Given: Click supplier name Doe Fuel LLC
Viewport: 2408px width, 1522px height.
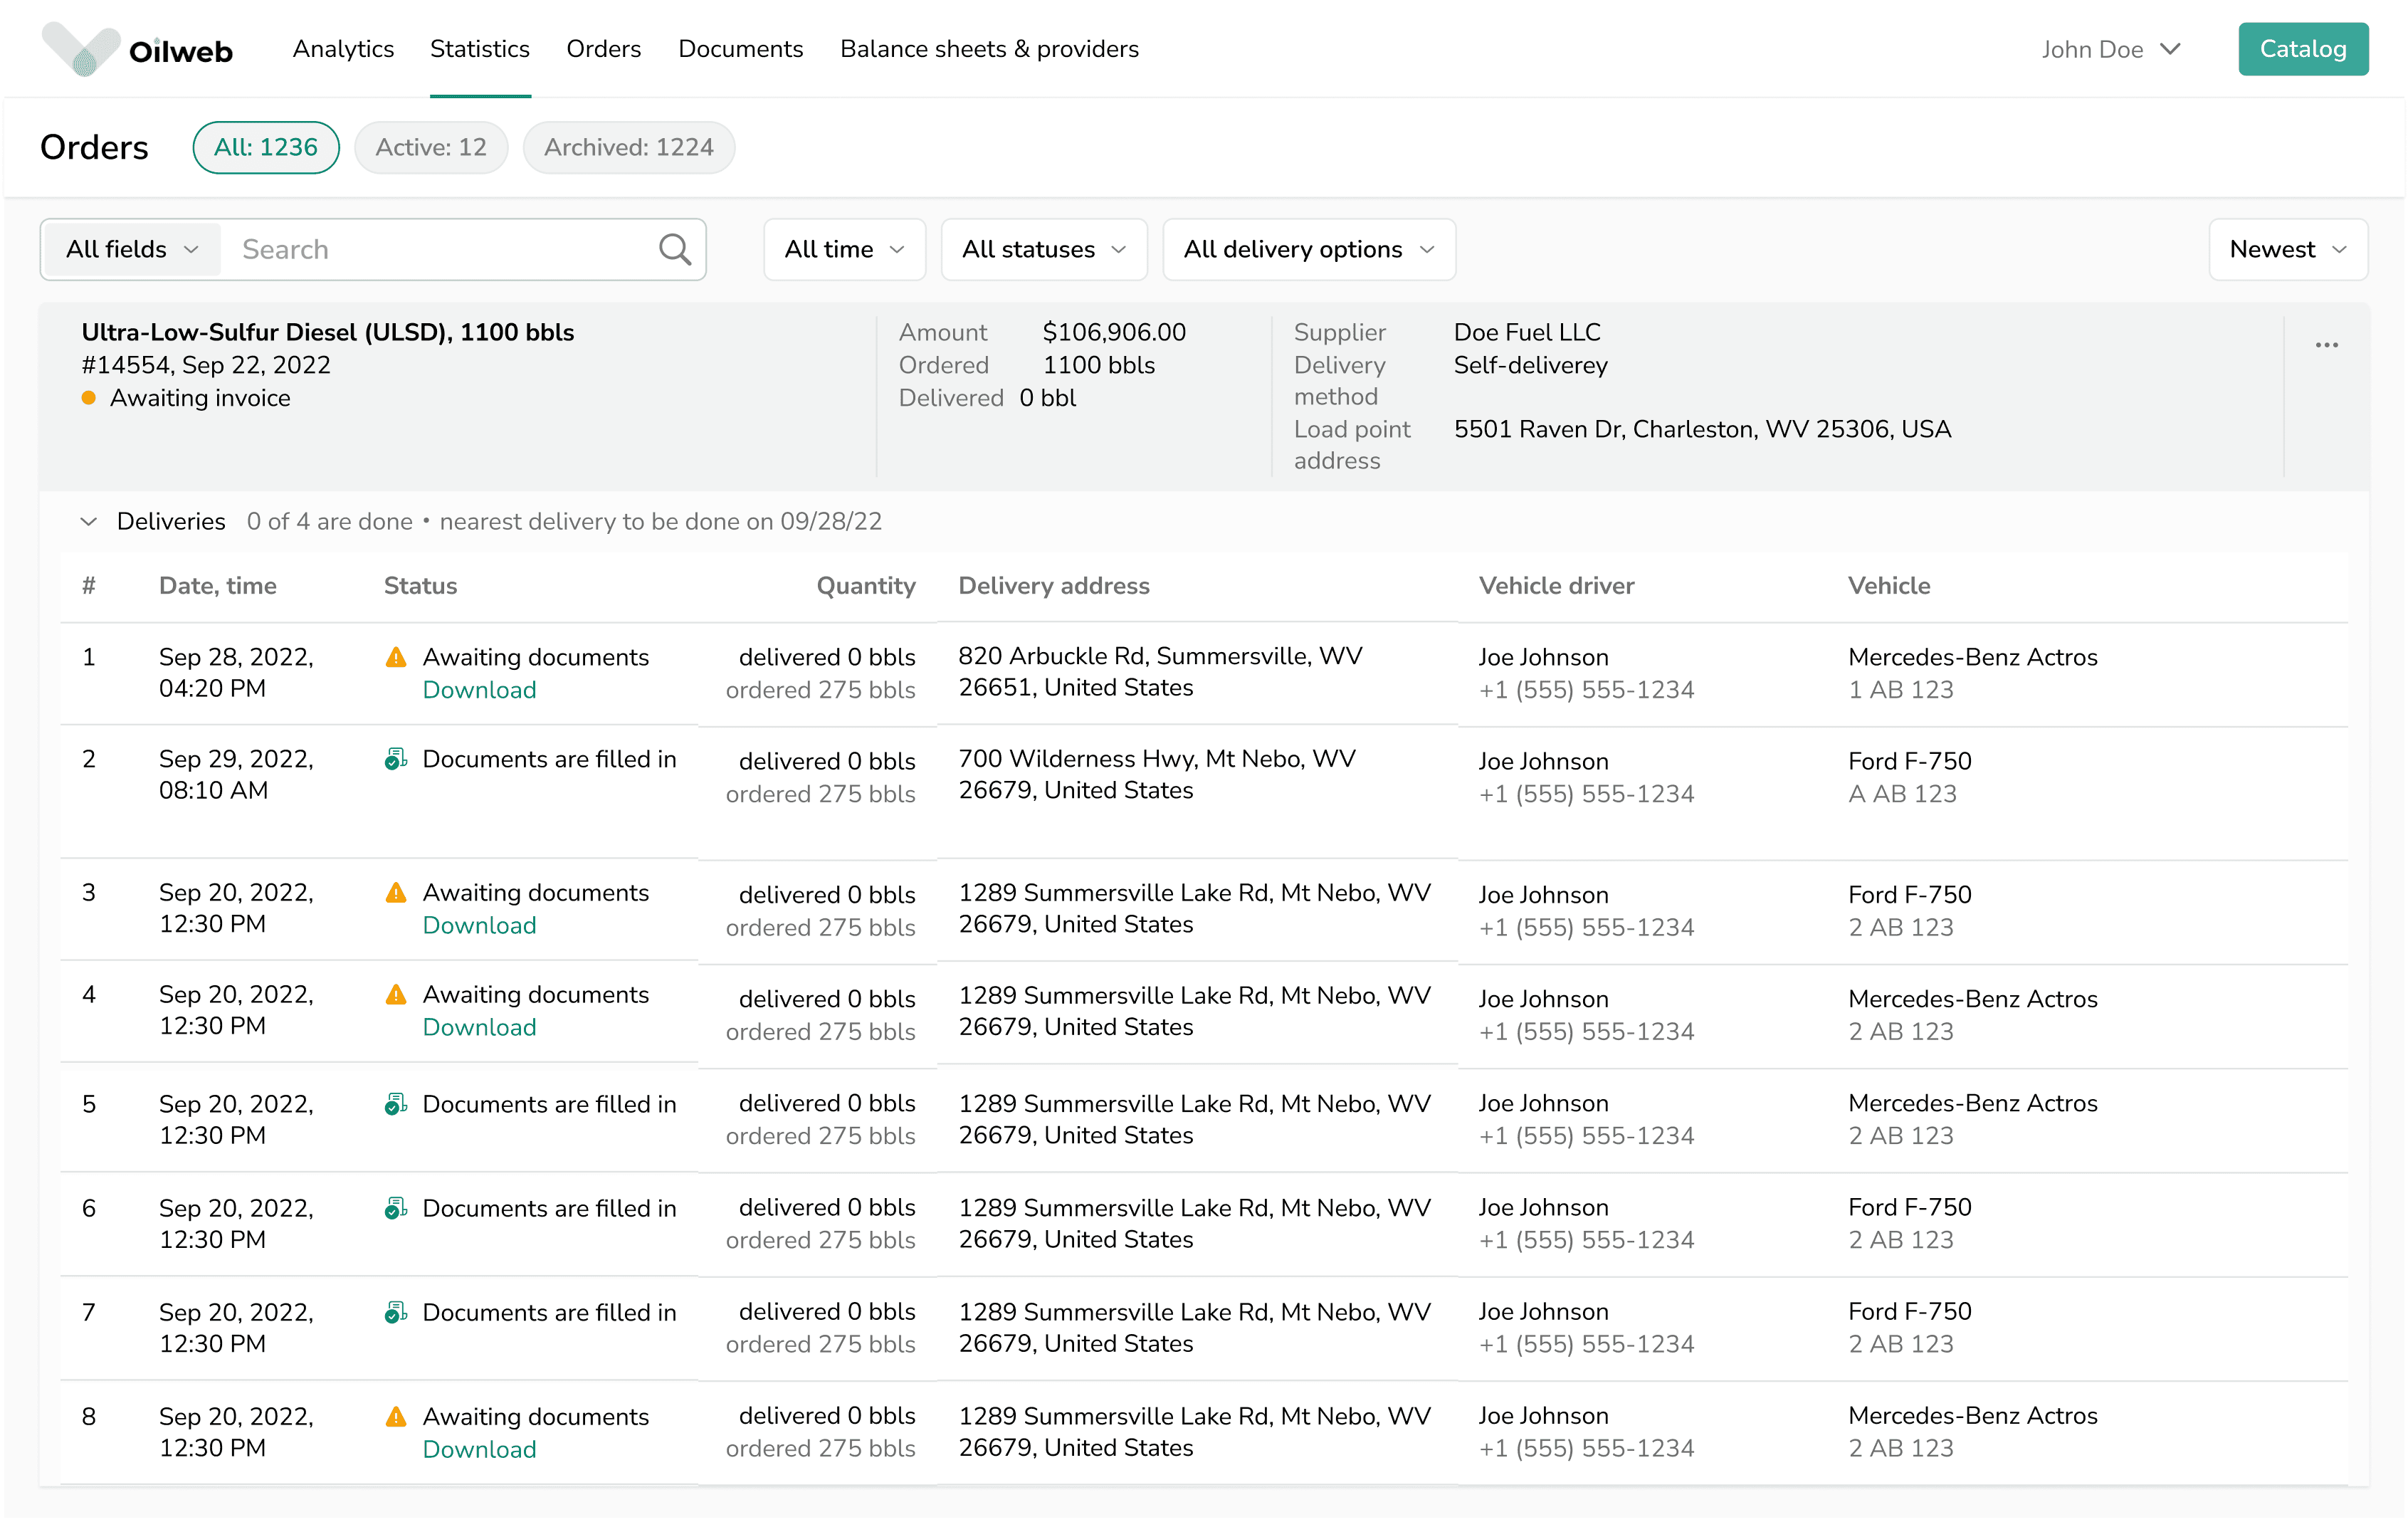Looking at the screenshot, I should pos(1527,332).
